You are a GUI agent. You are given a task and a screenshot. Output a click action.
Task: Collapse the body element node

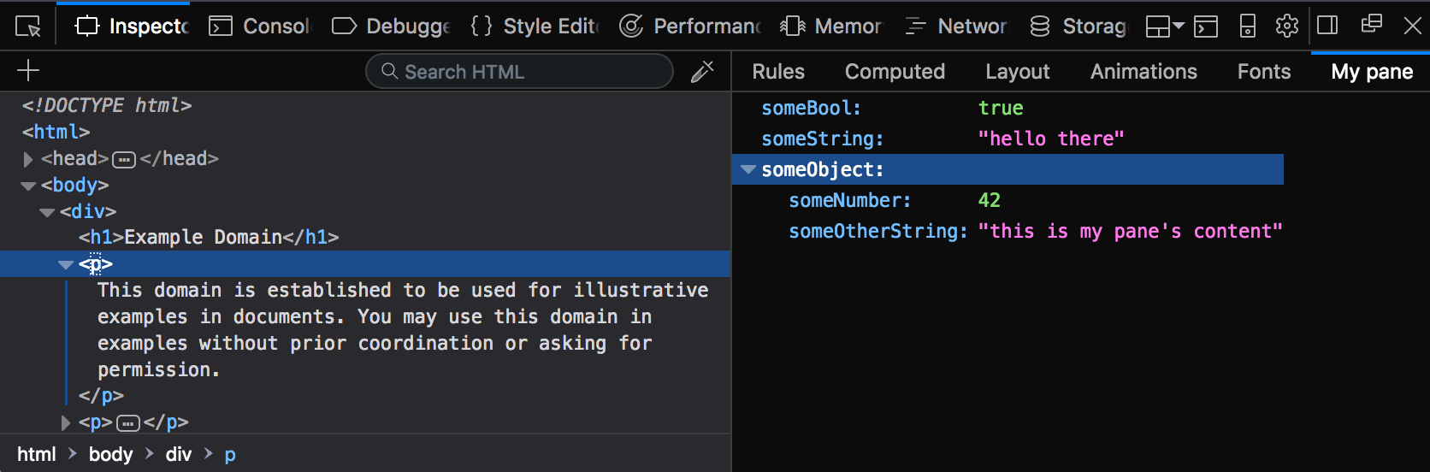click(28, 186)
